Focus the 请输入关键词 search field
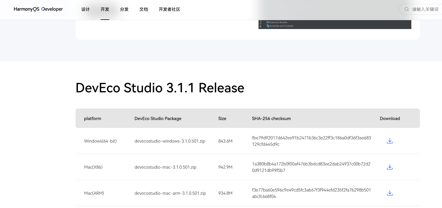Viewport: 442px width, 208px height. 421,9
